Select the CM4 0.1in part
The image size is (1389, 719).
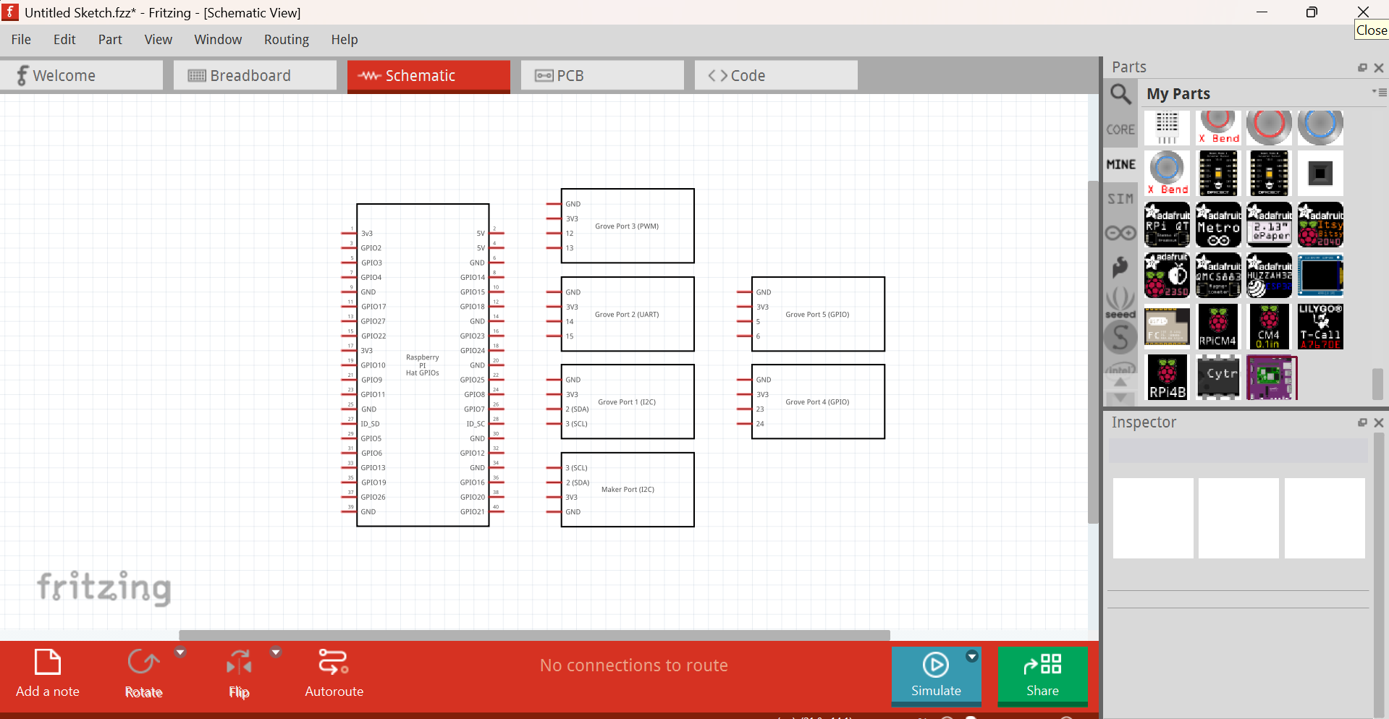pyautogui.click(x=1269, y=326)
